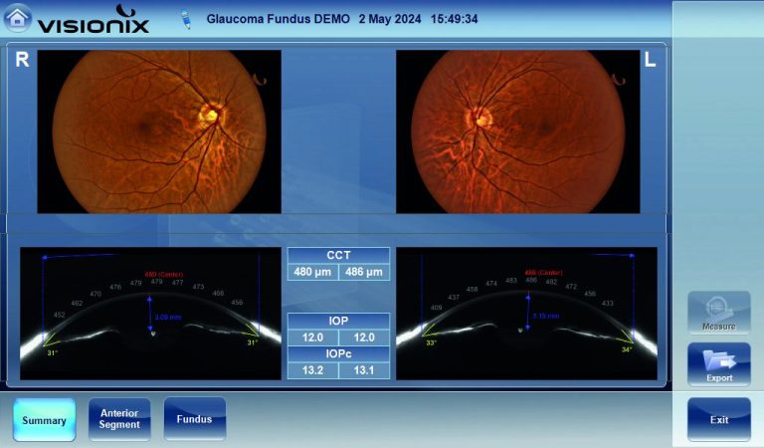Click the L eye label
Image resolution: width=764 pixels, height=448 pixels.
click(x=651, y=61)
